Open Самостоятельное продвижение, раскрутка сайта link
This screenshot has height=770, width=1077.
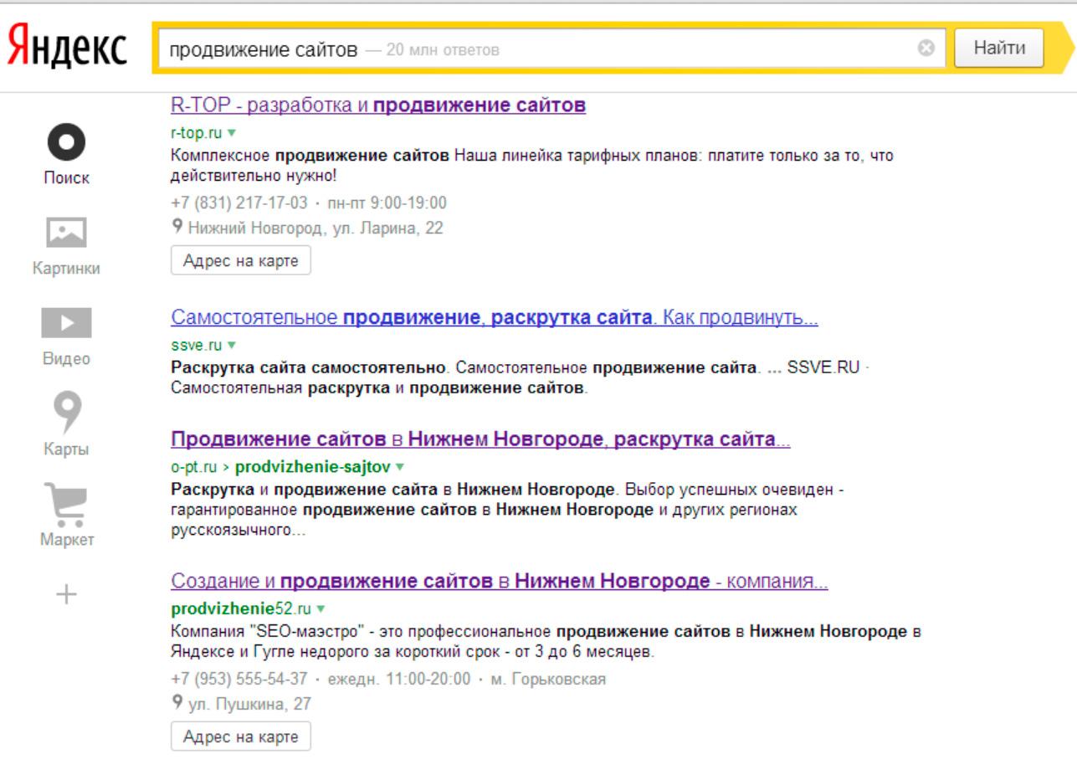494,319
